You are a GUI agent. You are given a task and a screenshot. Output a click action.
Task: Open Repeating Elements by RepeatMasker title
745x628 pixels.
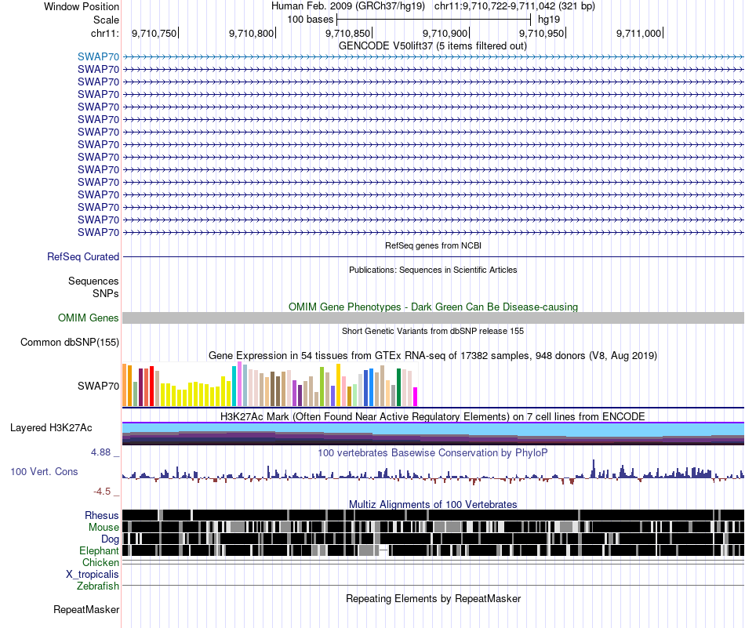pos(433,598)
